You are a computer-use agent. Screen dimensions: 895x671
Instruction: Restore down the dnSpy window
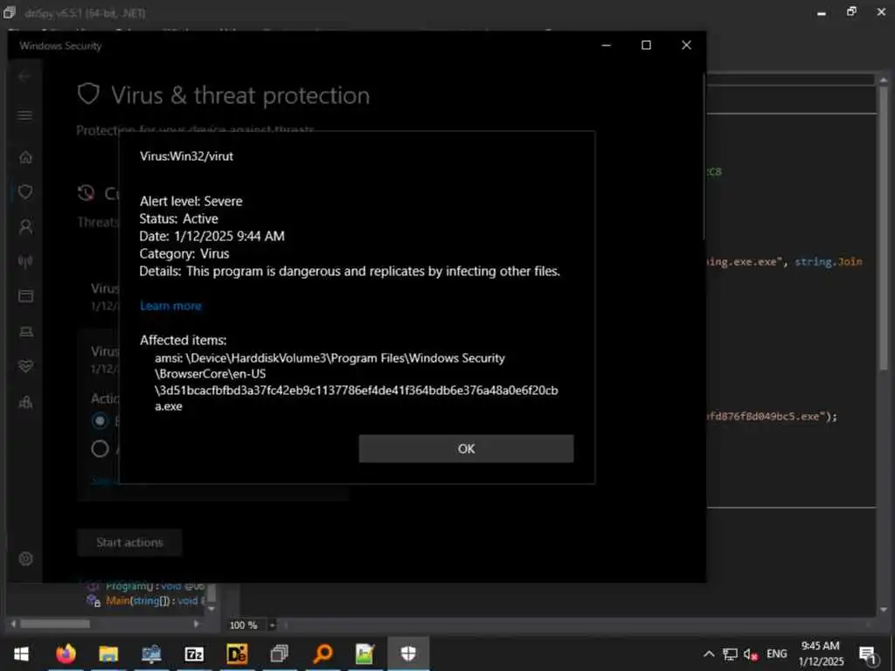851,11
